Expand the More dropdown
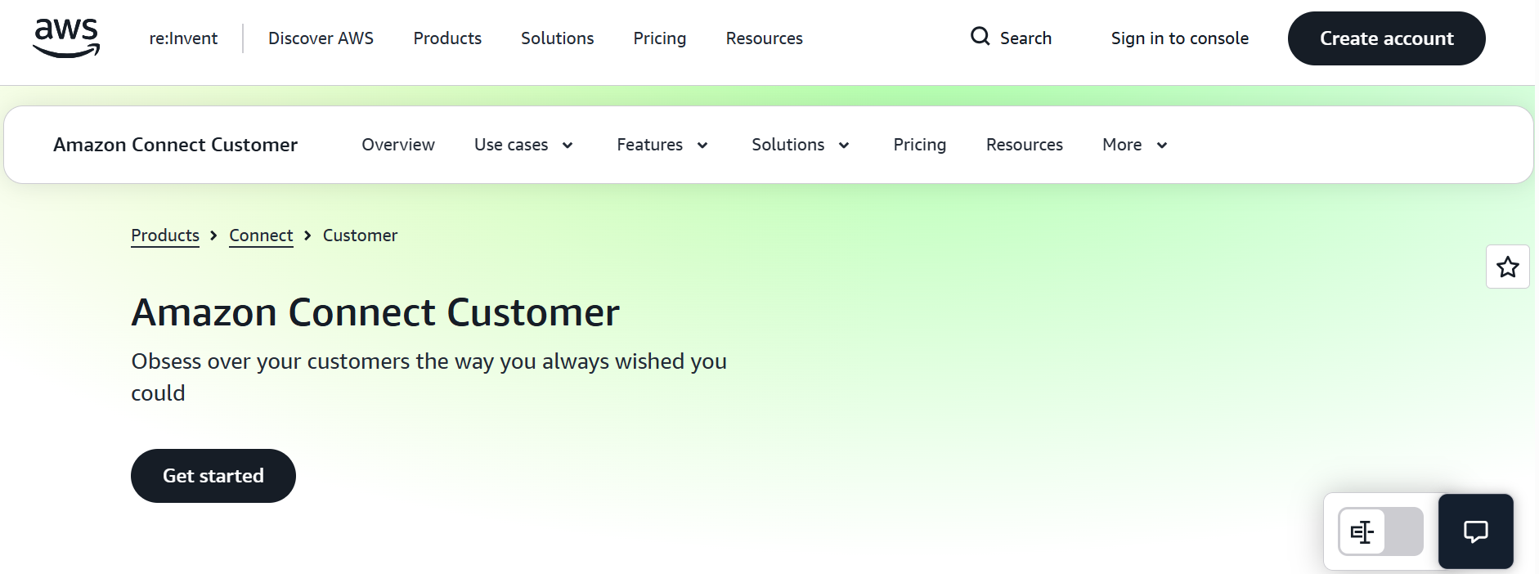The height and width of the screenshot is (574, 1539). (1135, 145)
